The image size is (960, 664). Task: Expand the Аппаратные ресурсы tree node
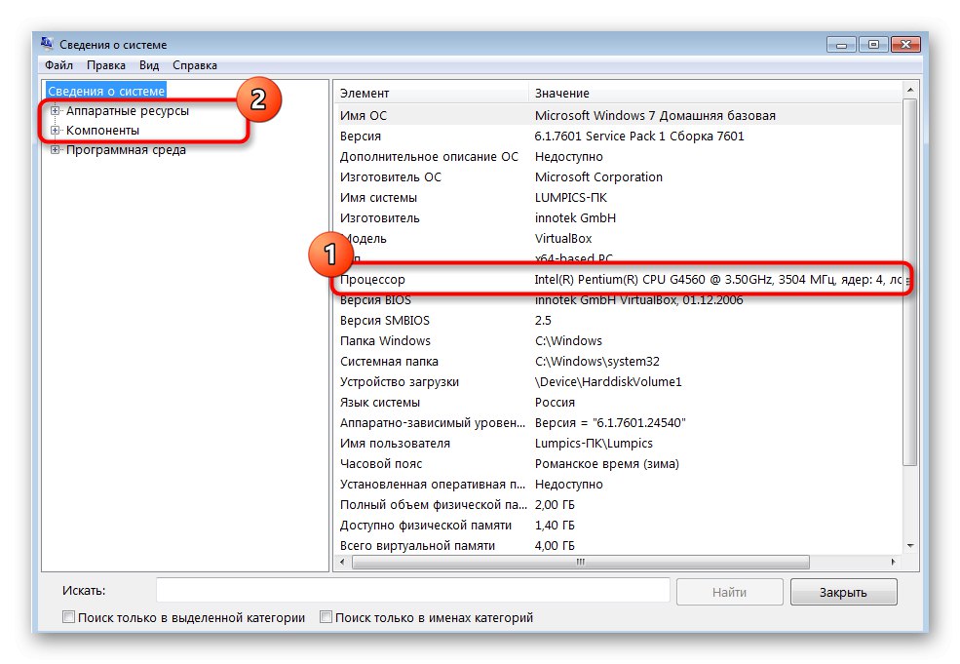pyautogui.click(x=56, y=110)
